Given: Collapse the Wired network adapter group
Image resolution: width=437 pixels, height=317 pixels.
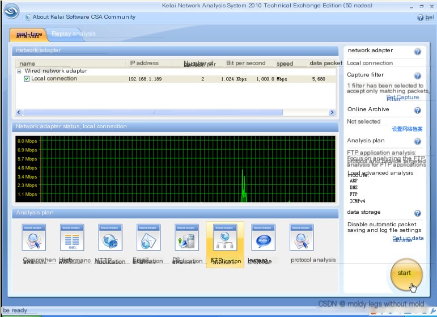Looking at the screenshot, I should tap(19, 71).
